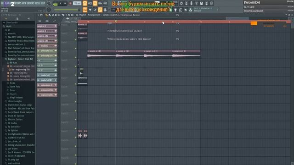This screenshot has width=294, height=165.
Task: Click the brush-shaped shortcut icon in second toolbar row
Action: click(x=95, y=10)
